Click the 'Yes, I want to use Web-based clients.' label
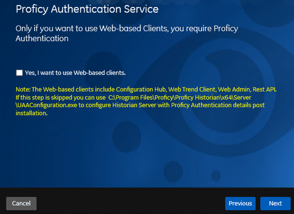This screenshot has height=214, width=294. tap(75, 73)
